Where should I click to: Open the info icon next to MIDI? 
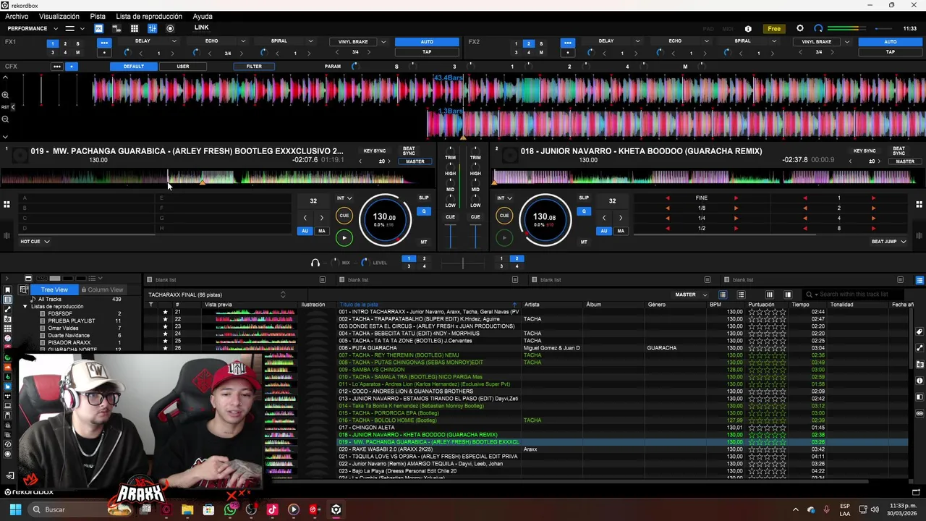coord(748,29)
